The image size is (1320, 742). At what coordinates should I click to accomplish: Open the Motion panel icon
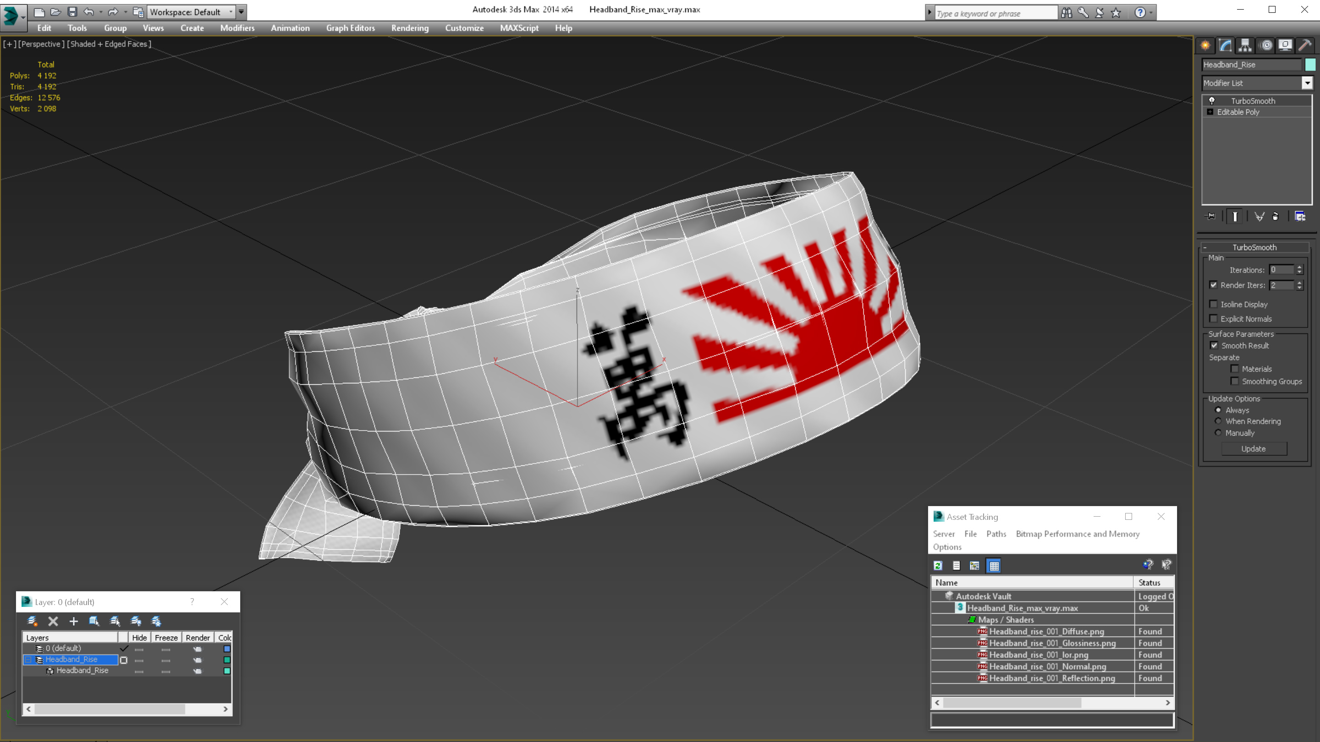coord(1265,45)
